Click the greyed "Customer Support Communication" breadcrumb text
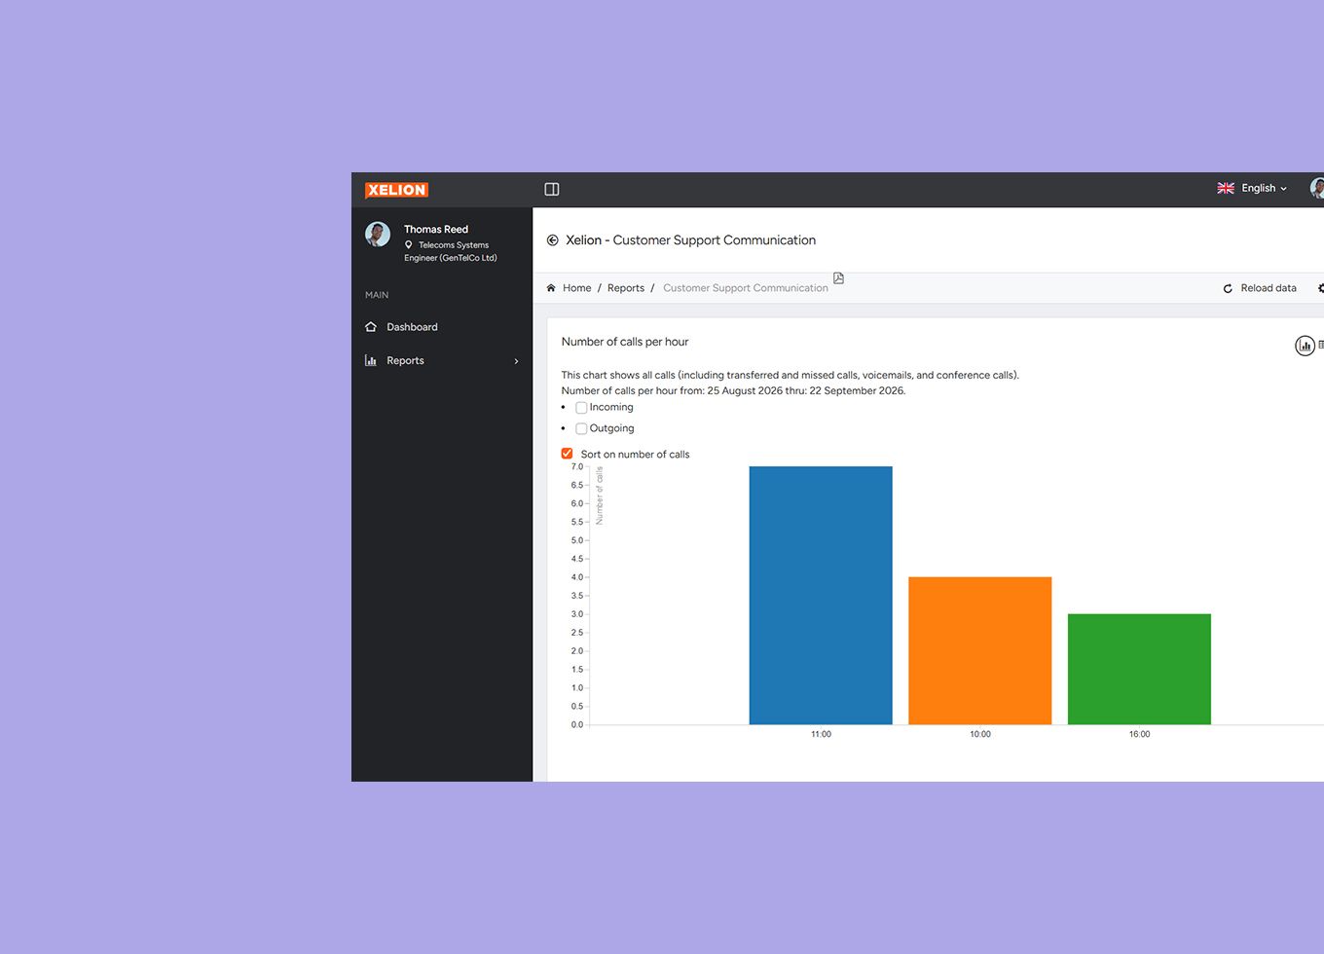Image resolution: width=1324 pixels, height=954 pixels. [x=746, y=288]
